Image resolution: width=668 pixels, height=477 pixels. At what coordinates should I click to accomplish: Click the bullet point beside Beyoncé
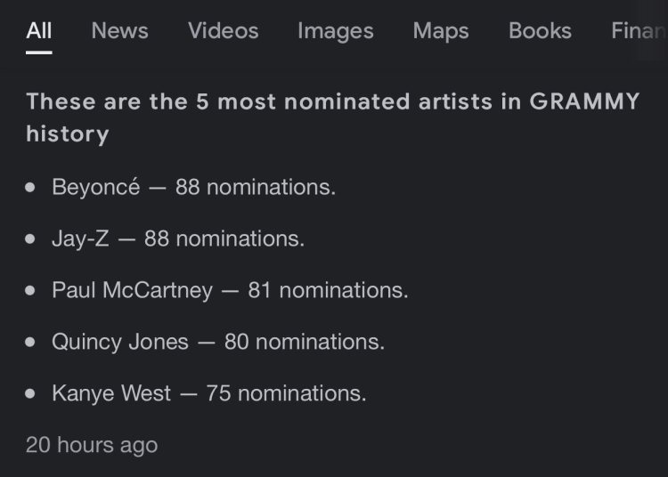click(x=31, y=189)
